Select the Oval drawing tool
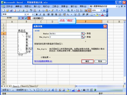127x95 pixels. pos(41,90)
